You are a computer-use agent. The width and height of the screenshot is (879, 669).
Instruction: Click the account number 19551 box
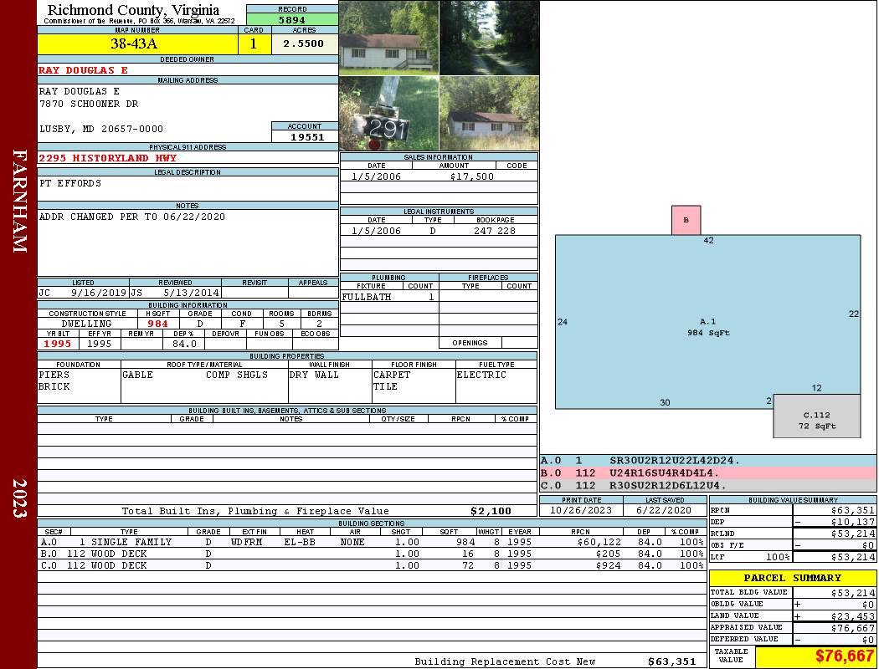pos(305,136)
